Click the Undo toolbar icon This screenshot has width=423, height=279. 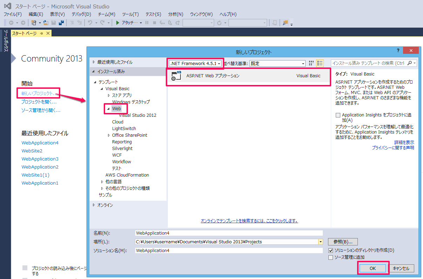90,22
